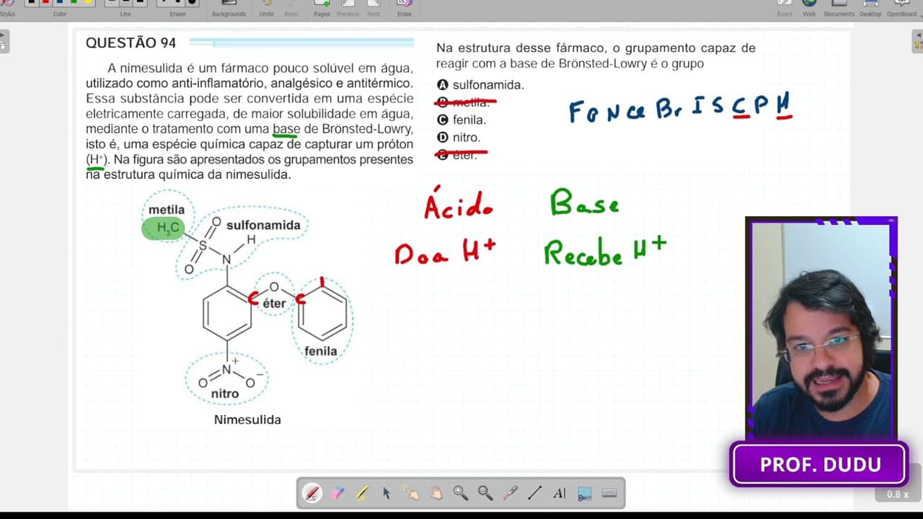The height and width of the screenshot is (519, 923).
Task: Open the Backgrounds chooser
Action: tap(229, 7)
